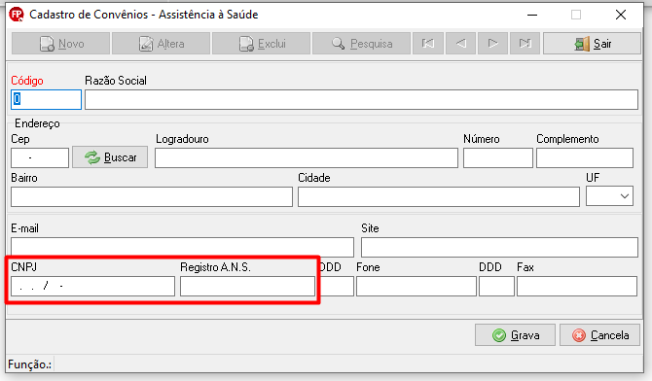Minimize the Cadastro de Convênios window
This screenshot has height=381, width=652.
click(x=532, y=15)
